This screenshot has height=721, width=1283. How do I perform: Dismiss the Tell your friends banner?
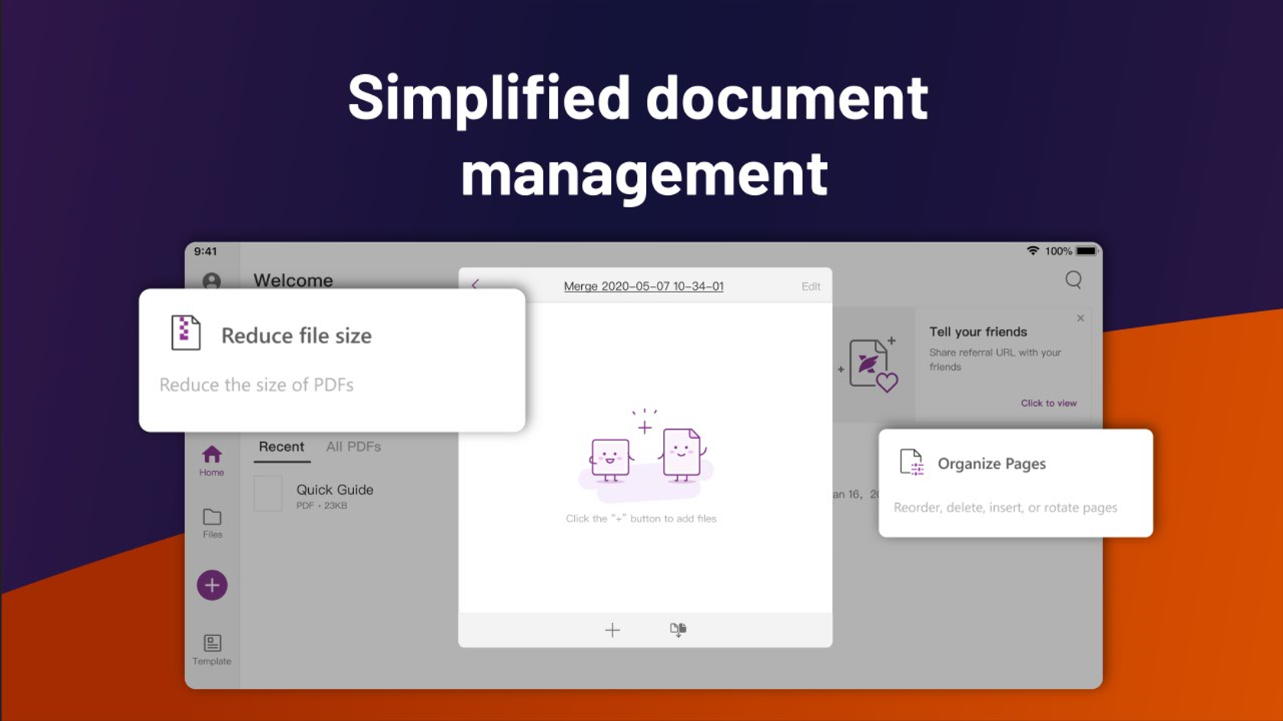click(x=1080, y=318)
